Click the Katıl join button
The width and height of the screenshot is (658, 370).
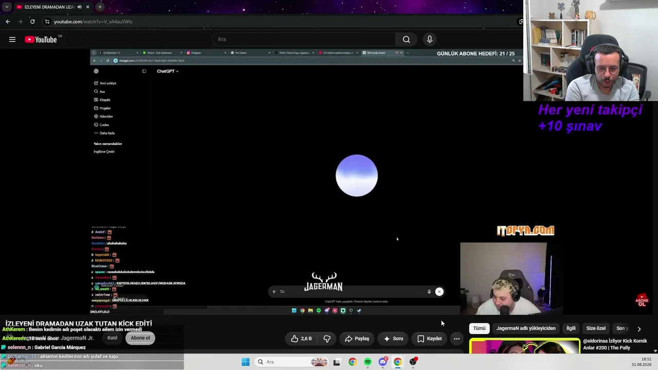112,338
